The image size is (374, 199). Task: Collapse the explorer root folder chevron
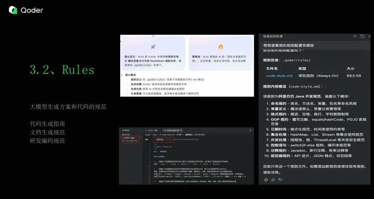point(121,134)
